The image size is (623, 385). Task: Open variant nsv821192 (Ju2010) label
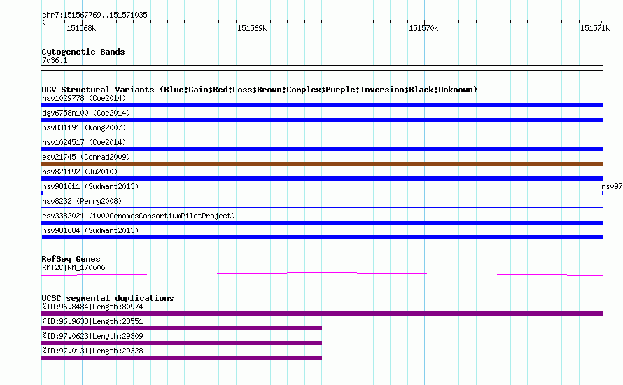tap(80, 171)
